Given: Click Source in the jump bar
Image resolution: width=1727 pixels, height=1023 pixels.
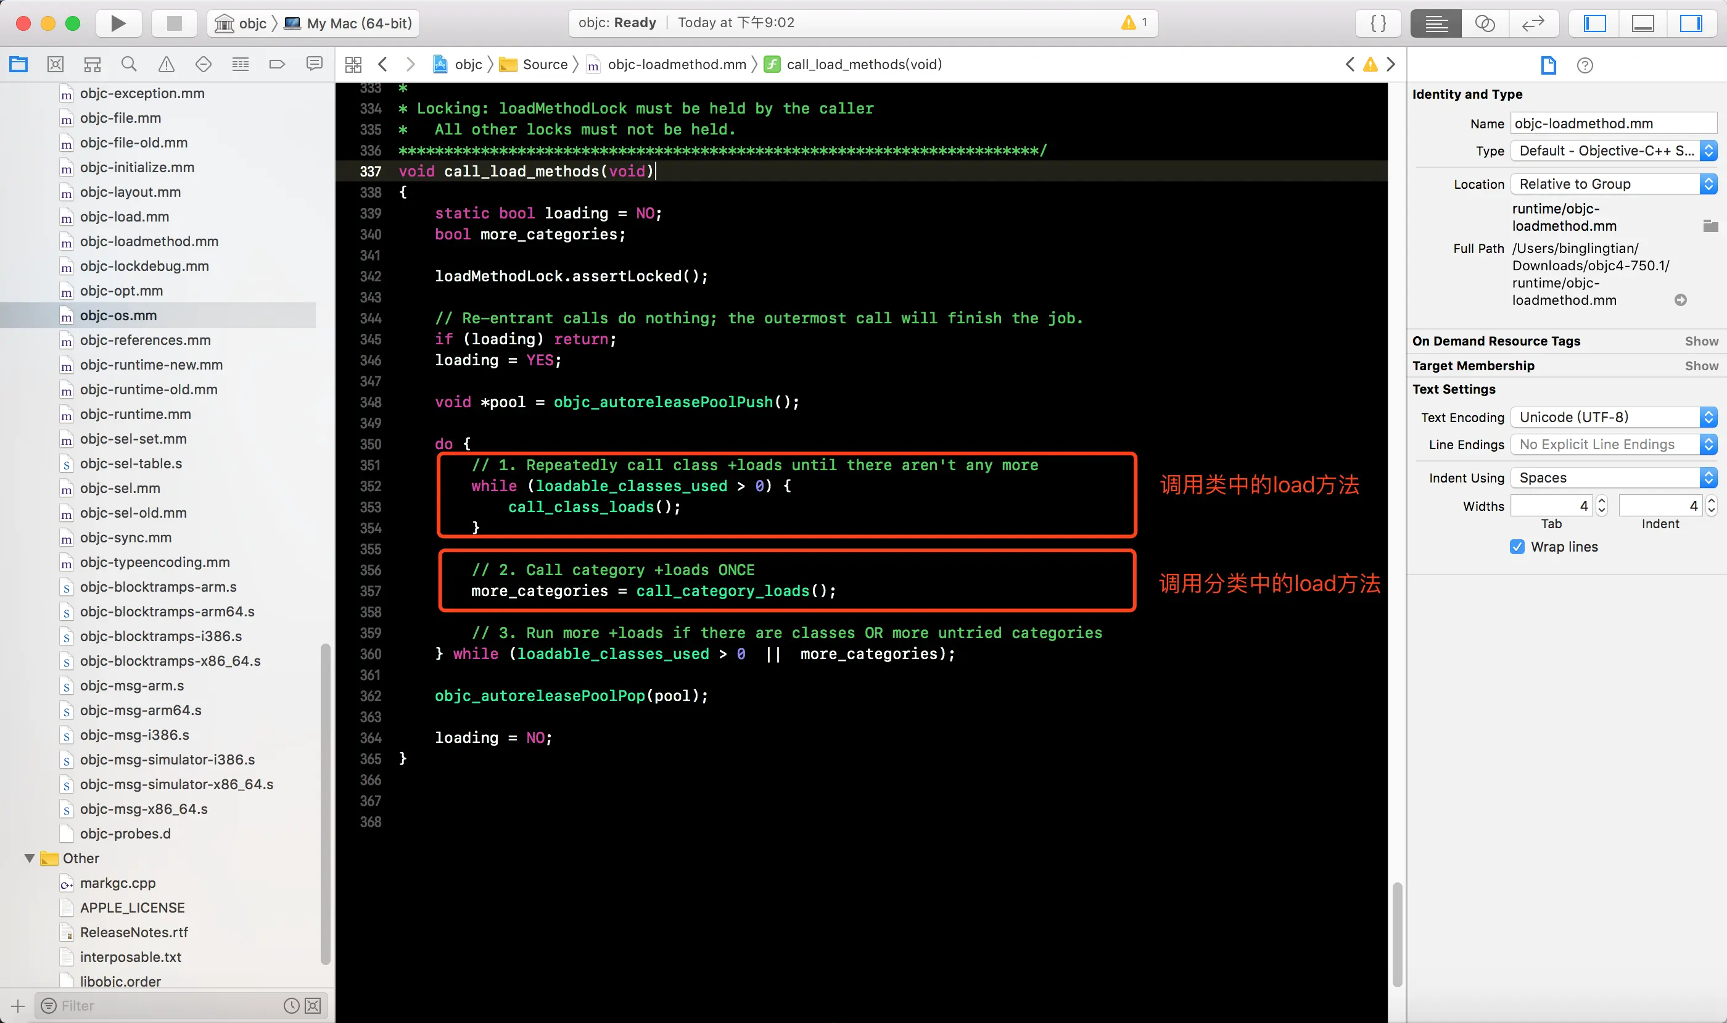Looking at the screenshot, I should click(545, 65).
